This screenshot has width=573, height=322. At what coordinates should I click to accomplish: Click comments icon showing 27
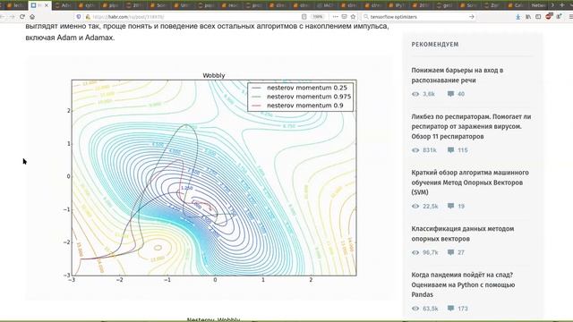(x=450, y=252)
